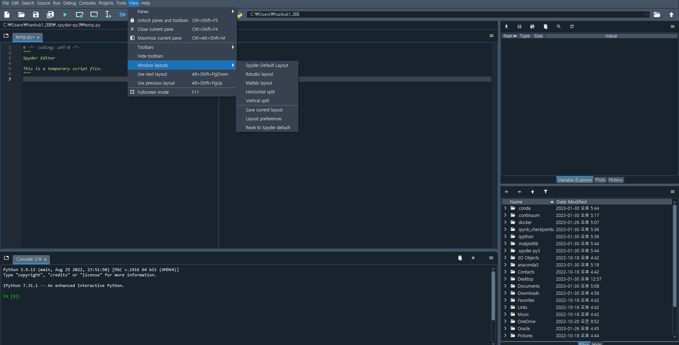Choose Save current layout
This screenshot has height=345, width=679.
(x=267, y=110)
